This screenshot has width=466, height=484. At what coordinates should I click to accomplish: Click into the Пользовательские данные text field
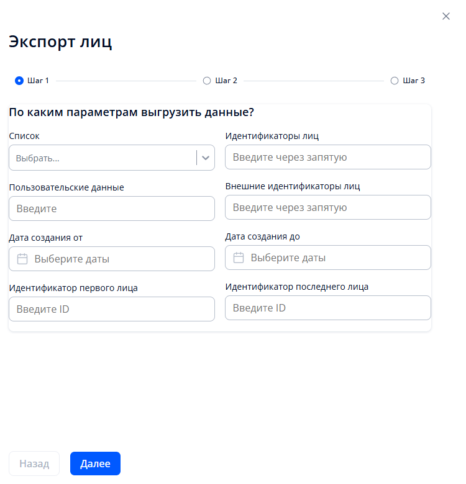tap(112, 208)
